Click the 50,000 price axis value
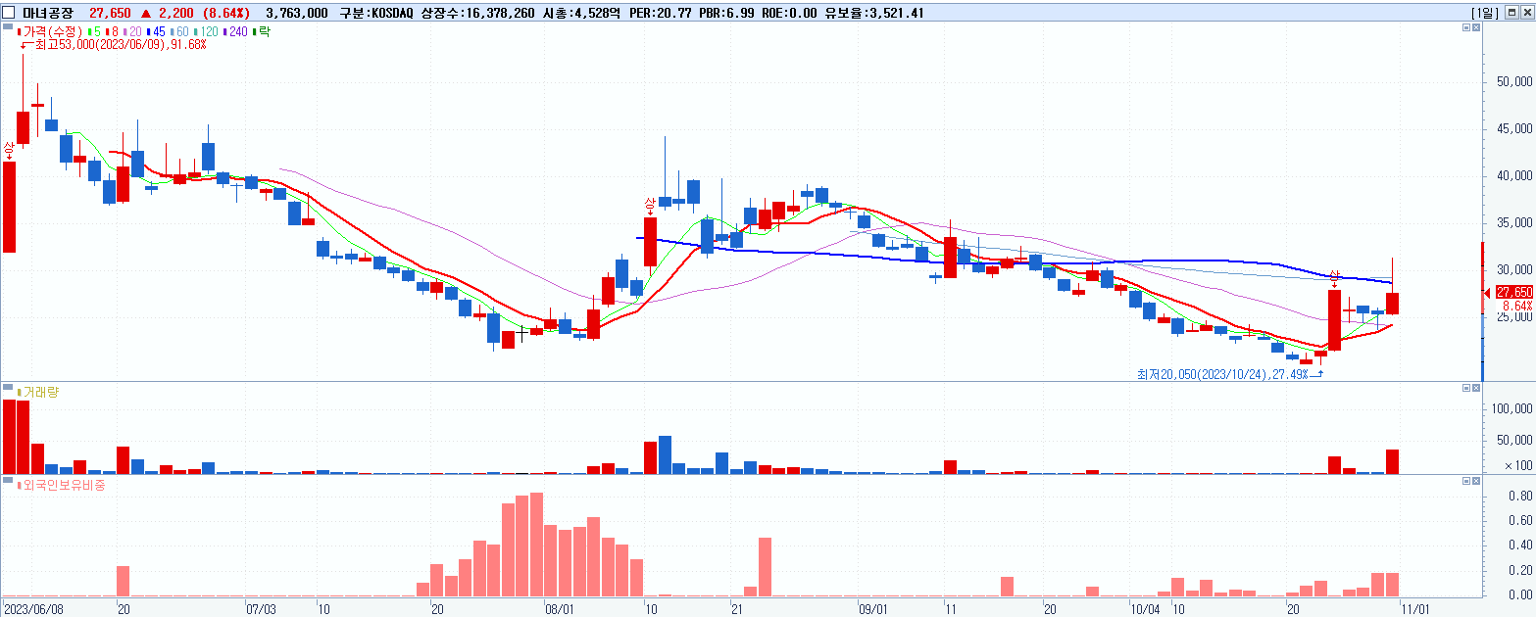The image size is (1536, 617). pos(1514,81)
